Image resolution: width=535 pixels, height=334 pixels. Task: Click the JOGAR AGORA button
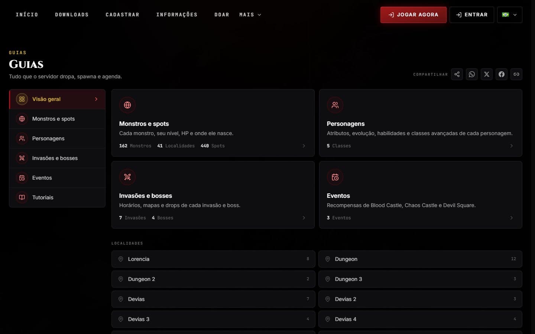(x=414, y=15)
